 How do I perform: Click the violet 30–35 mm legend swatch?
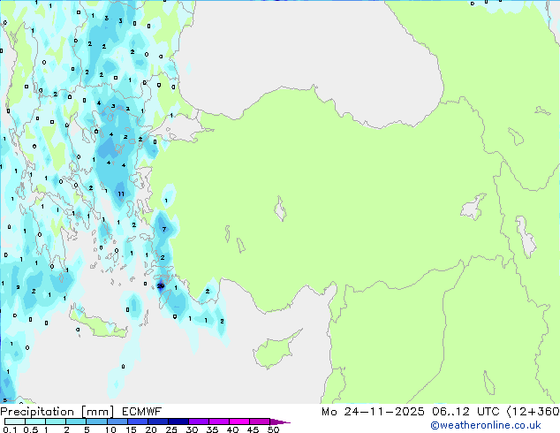pos(198,422)
